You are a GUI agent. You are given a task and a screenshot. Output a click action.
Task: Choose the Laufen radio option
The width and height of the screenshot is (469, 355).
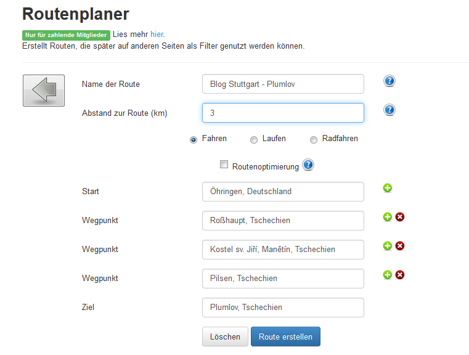pos(254,140)
